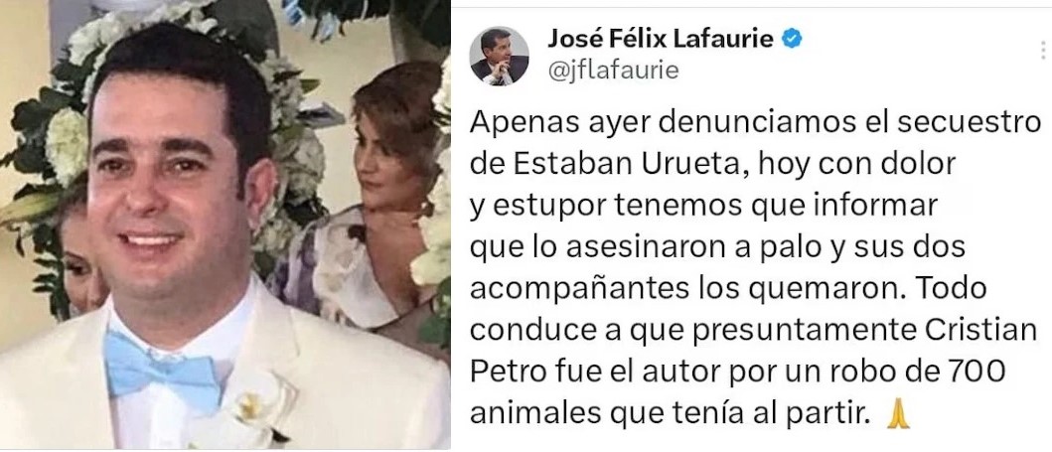Screen dimensions: 1052x452
Task: Click the name Estaban Urueta in tweet
Action: click(x=611, y=165)
